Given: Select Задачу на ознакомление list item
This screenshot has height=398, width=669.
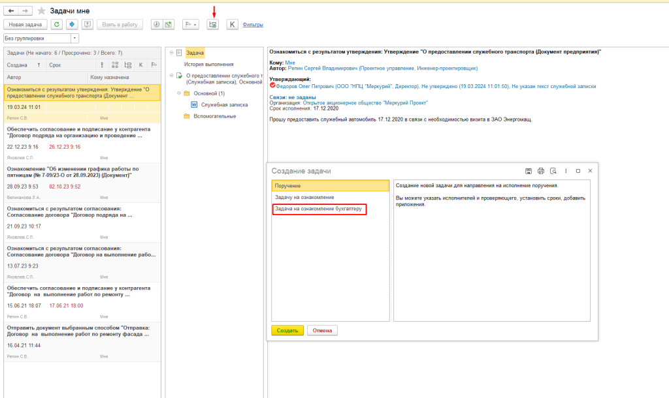Looking at the screenshot, I should [x=304, y=197].
